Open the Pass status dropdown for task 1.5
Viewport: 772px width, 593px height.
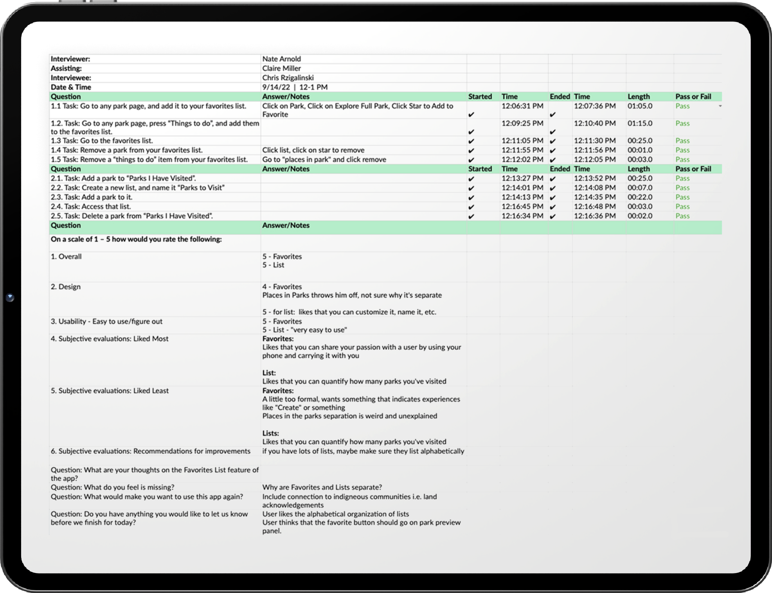pos(683,159)
